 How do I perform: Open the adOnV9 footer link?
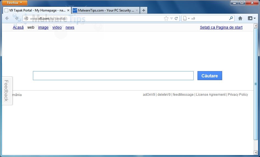(149, 95)
